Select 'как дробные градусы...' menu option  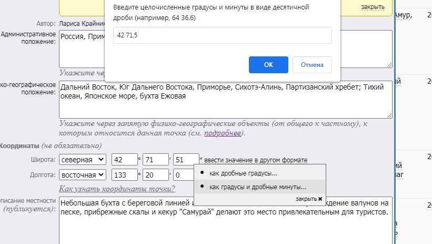click(243, 173)
